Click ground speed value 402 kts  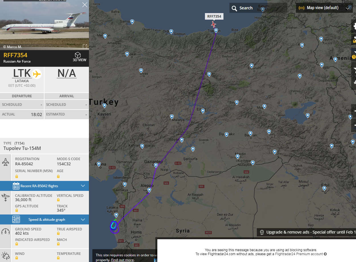pyautogui.click(x=22, y=233)
